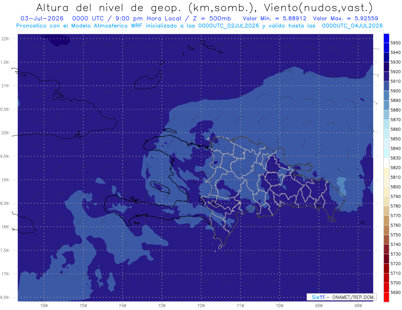Click the '5910' color bar value

pyautogui.click(x=395, y=81)
